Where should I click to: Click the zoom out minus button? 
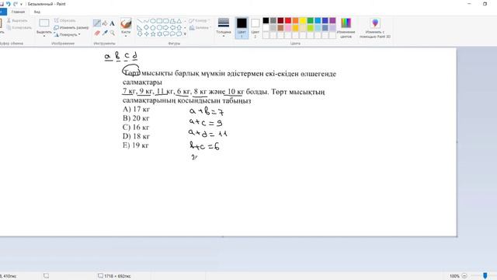pos(464,276)
